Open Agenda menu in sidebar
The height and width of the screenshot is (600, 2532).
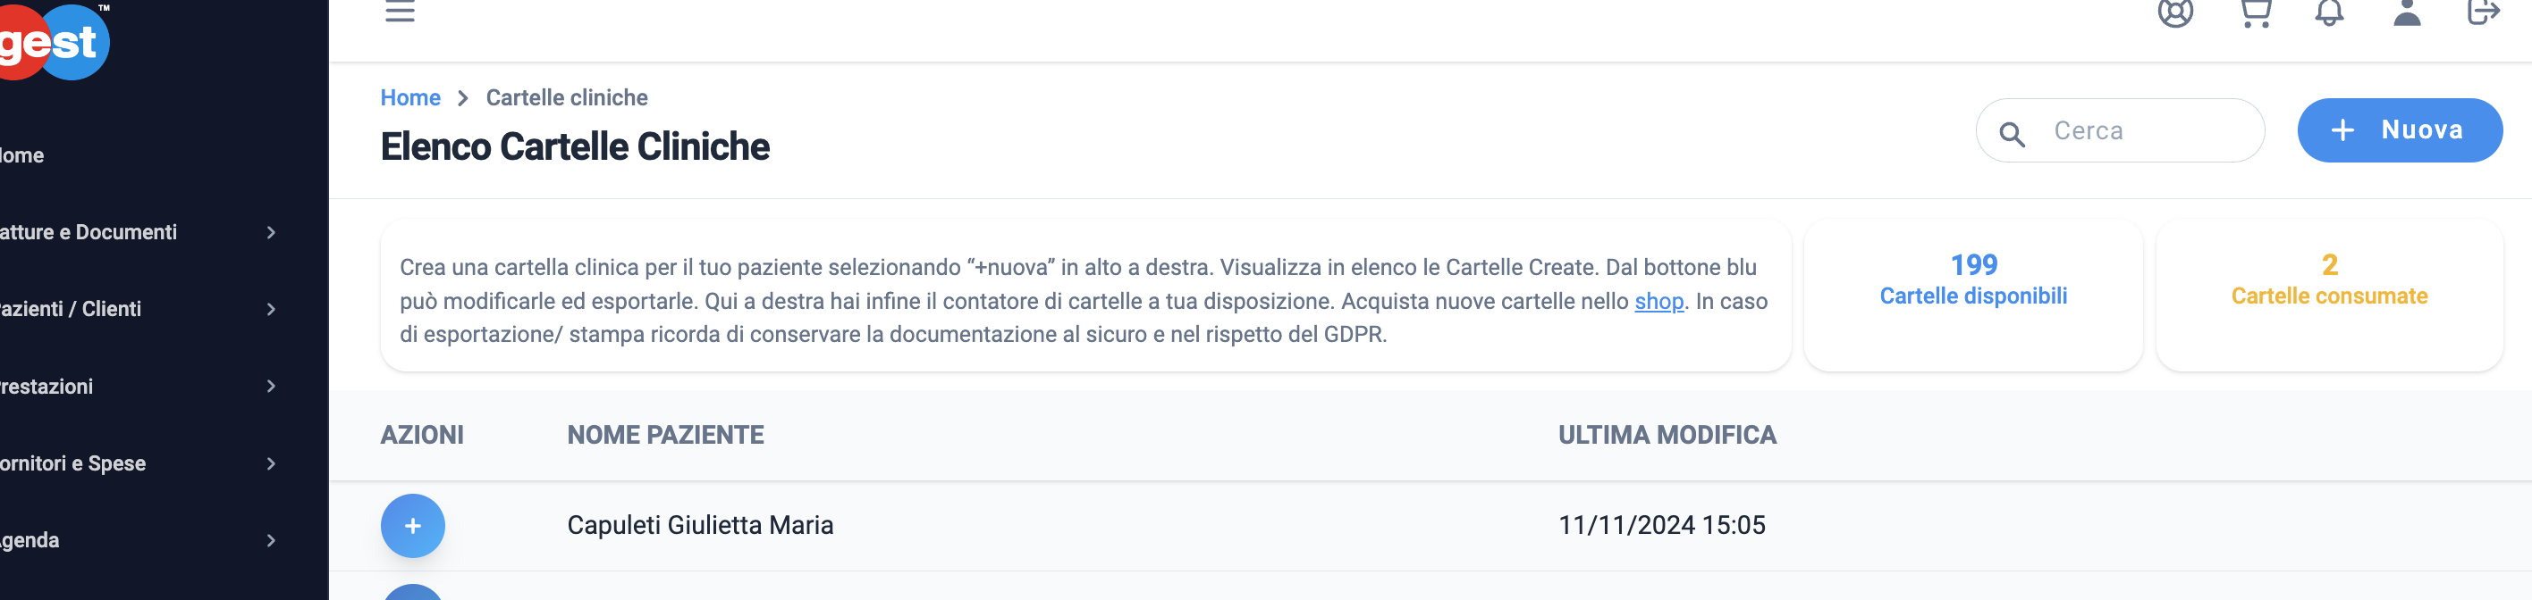coord(139,540)
